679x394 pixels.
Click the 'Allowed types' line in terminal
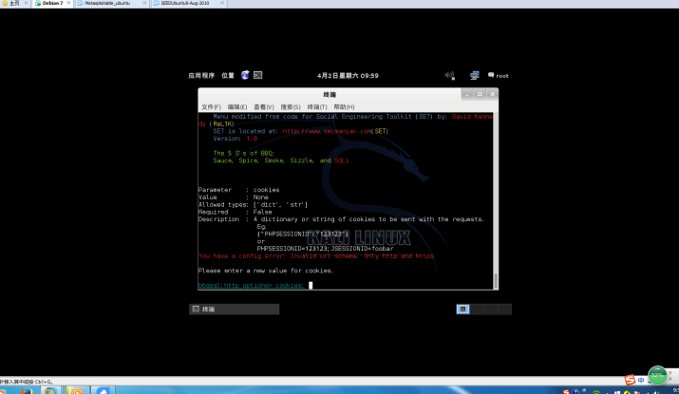253,205
